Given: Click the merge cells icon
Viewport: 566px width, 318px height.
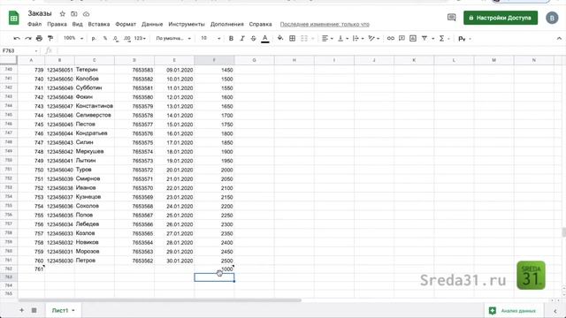Looking at the screenshot, I should [304, 38].
